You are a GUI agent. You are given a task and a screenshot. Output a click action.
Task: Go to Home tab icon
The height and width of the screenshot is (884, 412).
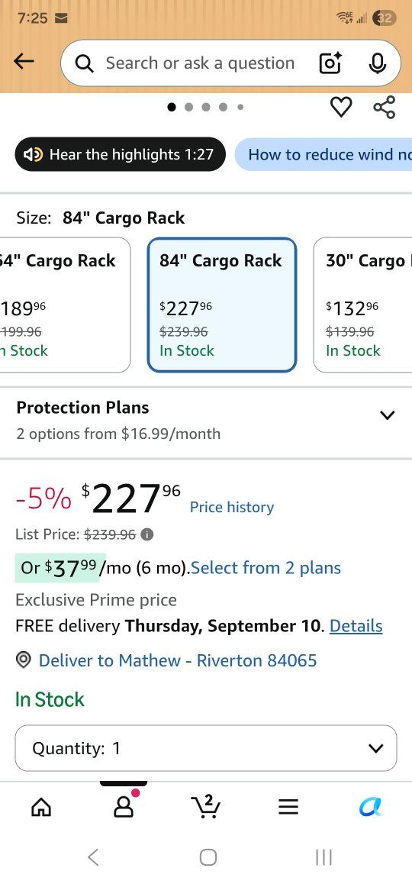tap(41, 808)
